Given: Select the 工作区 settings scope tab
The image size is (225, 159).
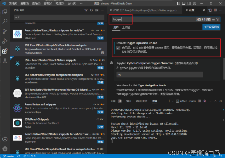Looking at the screenshot, I should point(126,27).
